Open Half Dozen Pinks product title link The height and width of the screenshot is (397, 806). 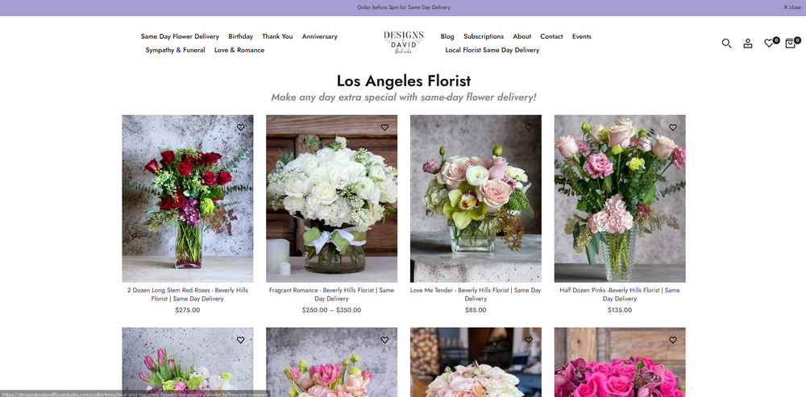tap(619, 294)
